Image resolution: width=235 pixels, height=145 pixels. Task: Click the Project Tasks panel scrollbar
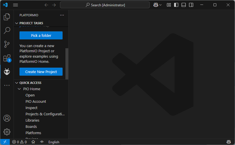coord(67,64)
